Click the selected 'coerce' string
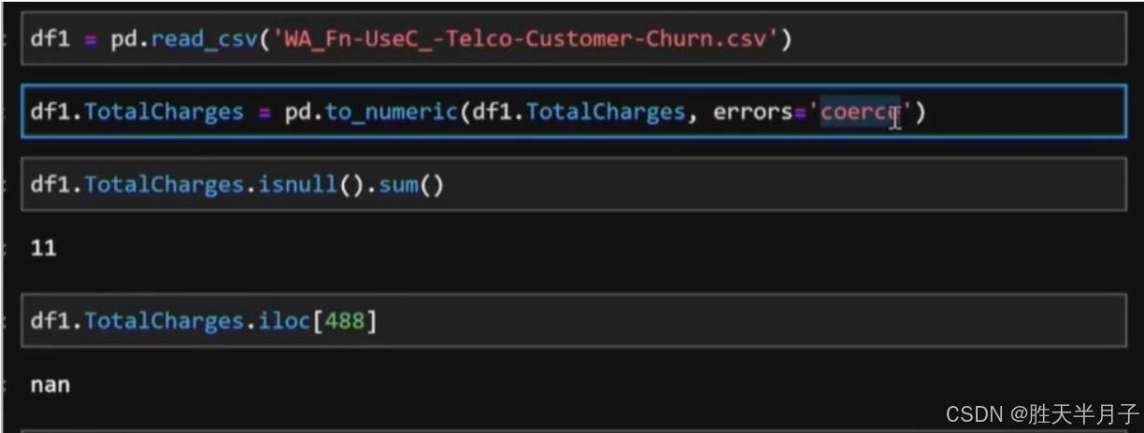The width and height of the screenshot is (1144, 433). [x=860, y=113]
